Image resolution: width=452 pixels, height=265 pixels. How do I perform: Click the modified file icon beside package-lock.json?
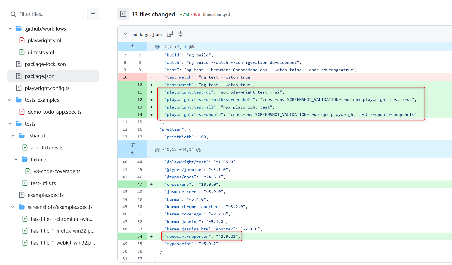pyautogui.click(x=19, y=64)
